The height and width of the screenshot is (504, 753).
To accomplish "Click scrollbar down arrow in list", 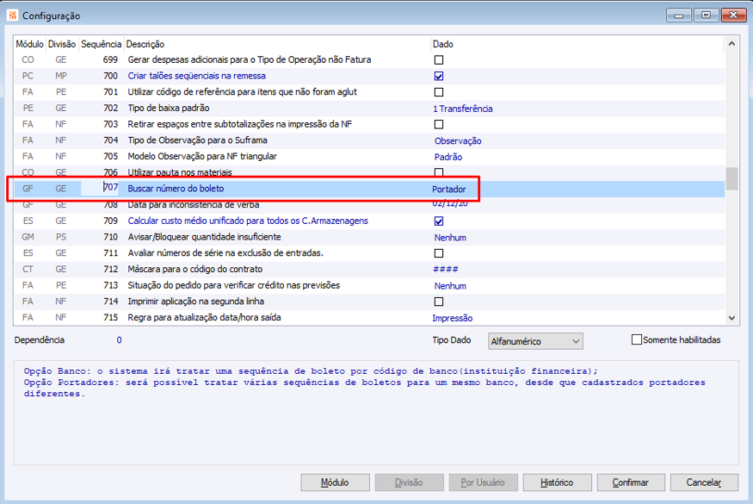I will (731, 318).
